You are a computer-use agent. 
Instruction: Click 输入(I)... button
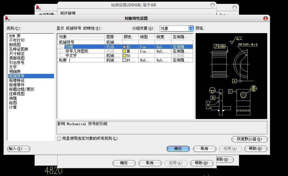click(x=19, y=149)
